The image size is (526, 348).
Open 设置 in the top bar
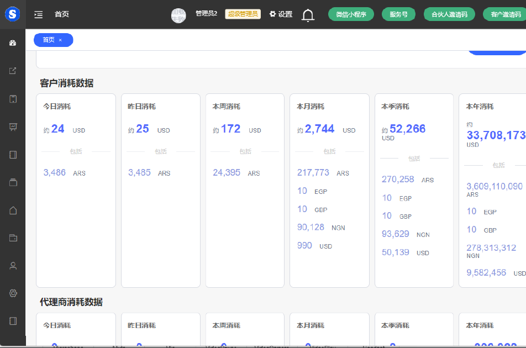pyautogui.click(x=281, y=14)
